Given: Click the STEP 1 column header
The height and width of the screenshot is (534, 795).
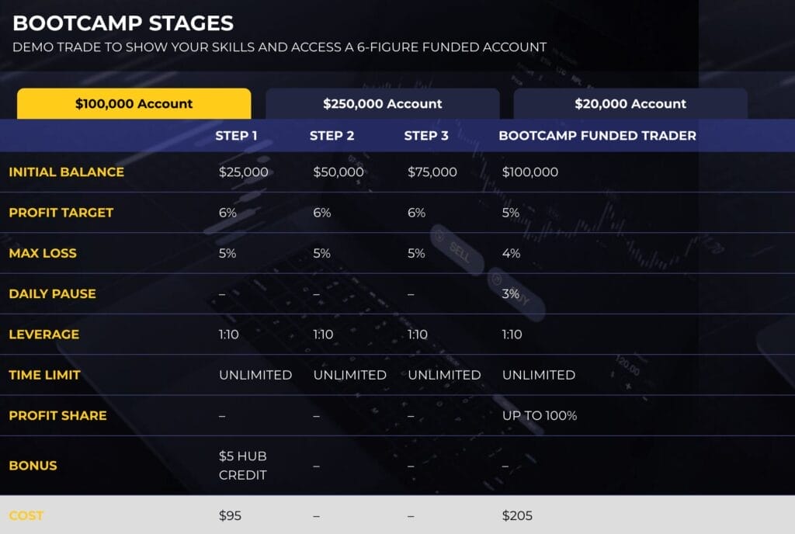Looking at the screenshot, I should click(236, 136).
